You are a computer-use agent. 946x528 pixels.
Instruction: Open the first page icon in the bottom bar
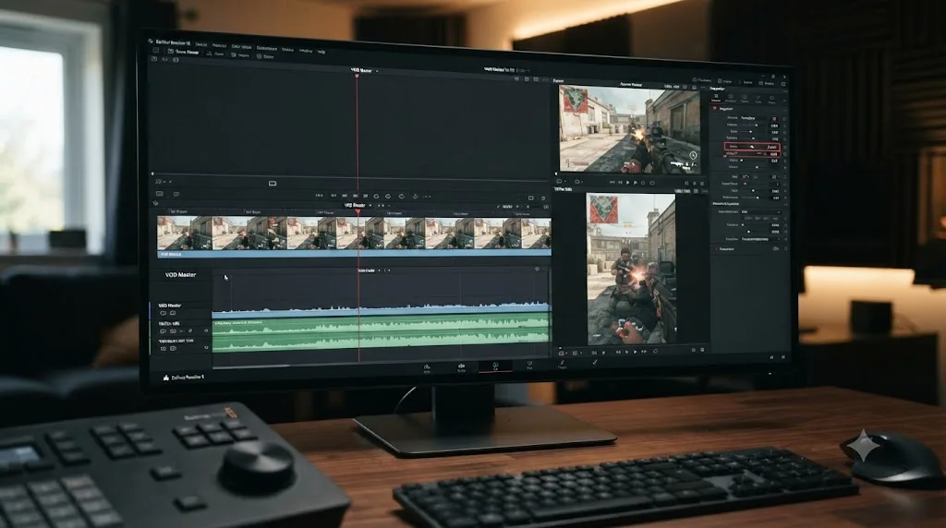tap(427, 367)
